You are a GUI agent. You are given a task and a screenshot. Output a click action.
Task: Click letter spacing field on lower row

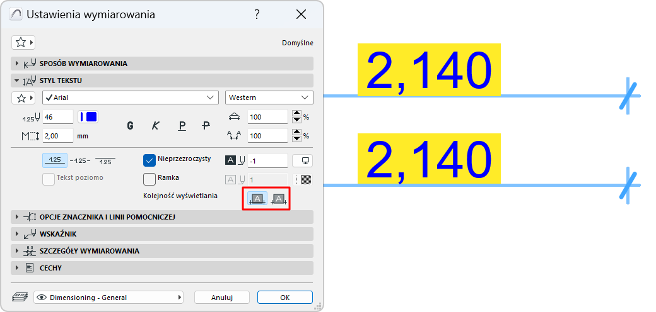(267, 136)
